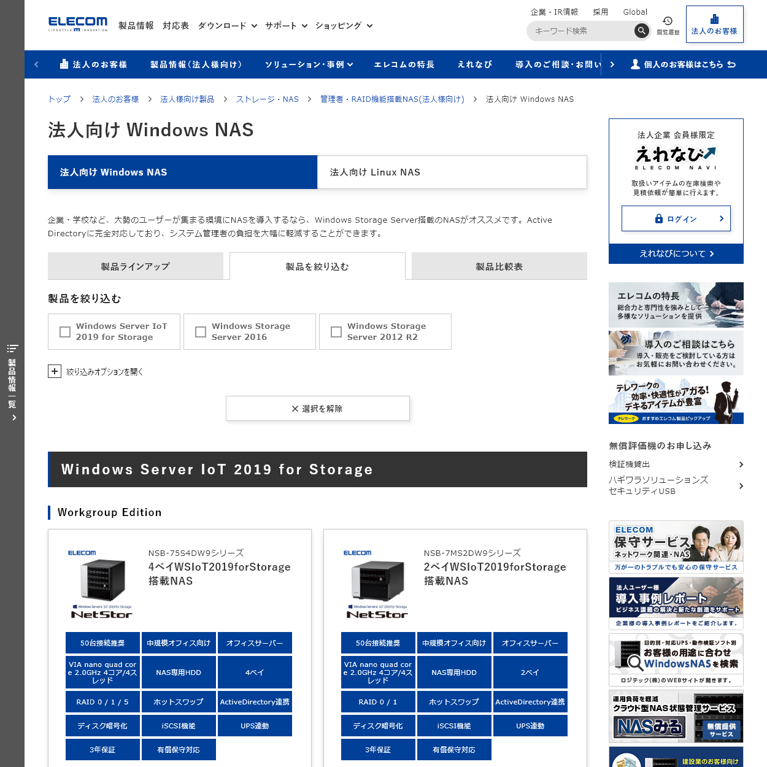Expand the ショッピング dropdown menu
The image size is (767, 767).
click(x=344, y=26)
